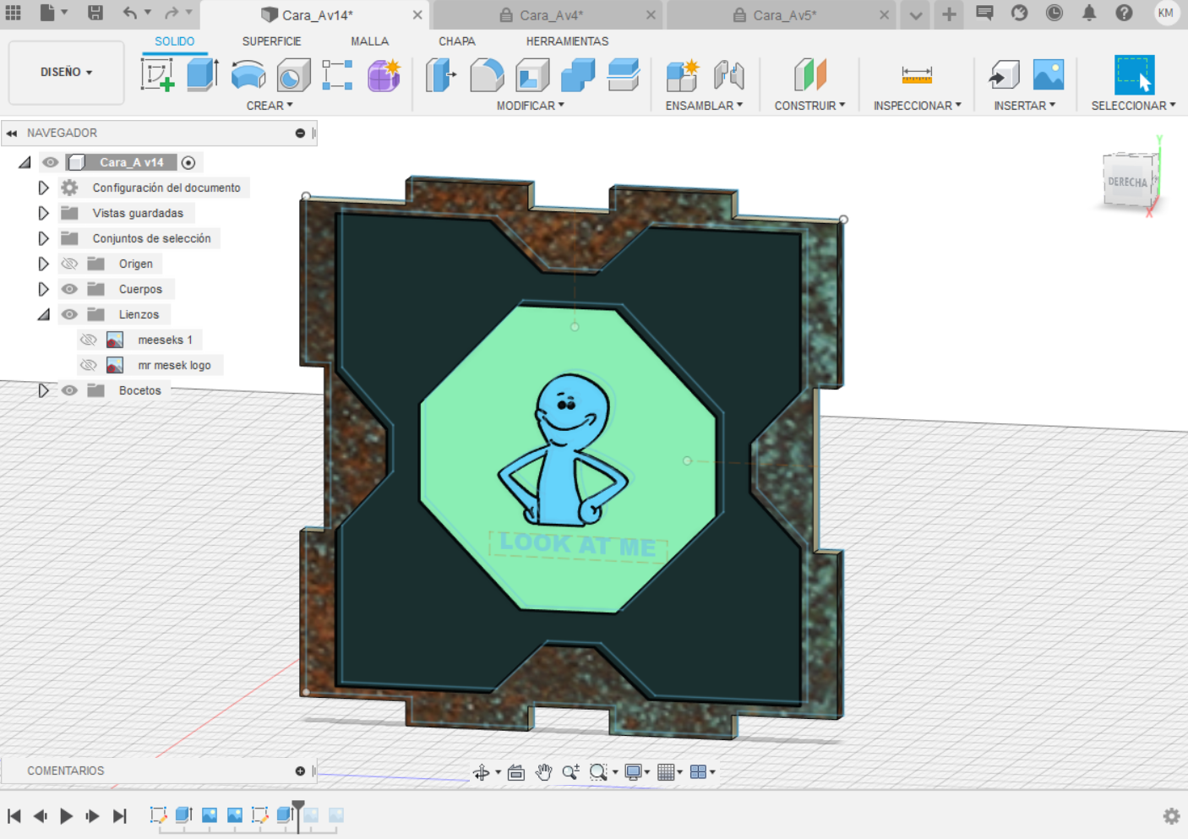Image resolution: width=1188 pixels, height=839 pixels.
Task: Switch to the CHAPA tab
Action: [x=456, y=41]
